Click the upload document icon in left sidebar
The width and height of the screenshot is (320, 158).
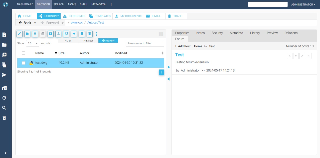pyautogui.click(x=4, y=35)
